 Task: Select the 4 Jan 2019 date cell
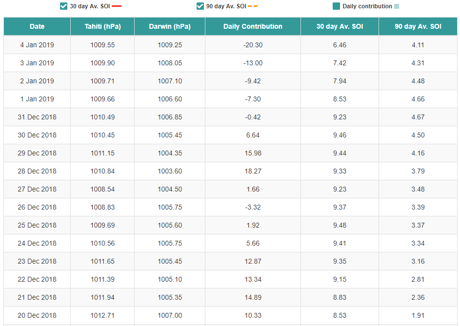(37, 45)
